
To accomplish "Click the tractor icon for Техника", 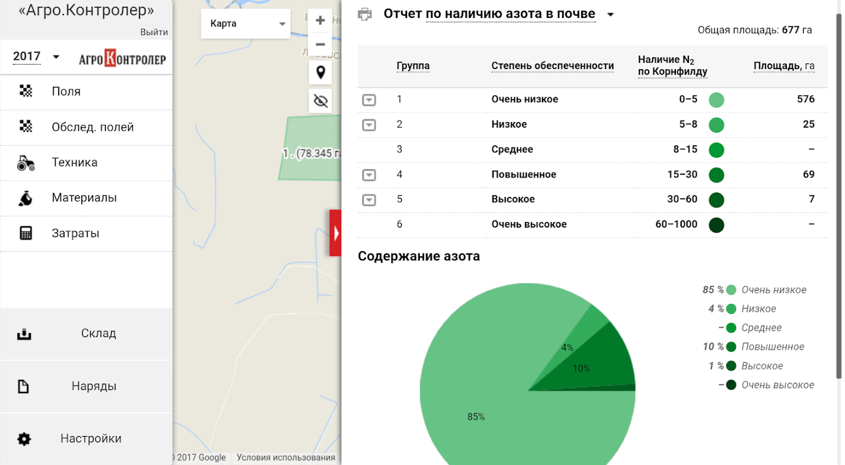I will (x=26, y=163).
